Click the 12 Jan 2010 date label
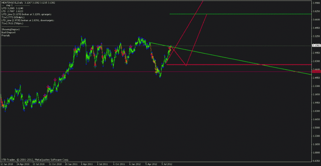 coord(7,163)
